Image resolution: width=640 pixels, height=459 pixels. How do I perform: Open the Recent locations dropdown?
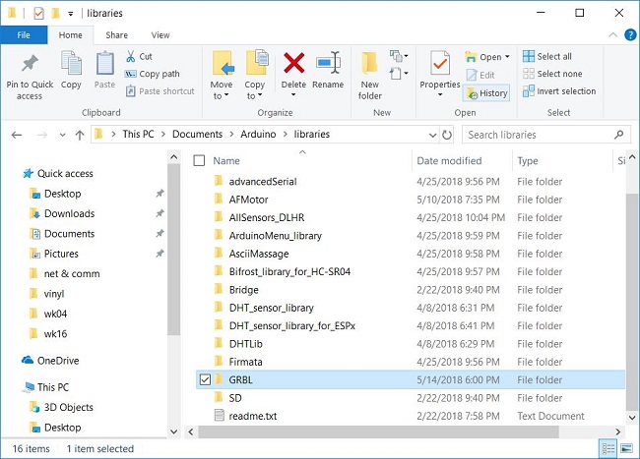point(62,135)
